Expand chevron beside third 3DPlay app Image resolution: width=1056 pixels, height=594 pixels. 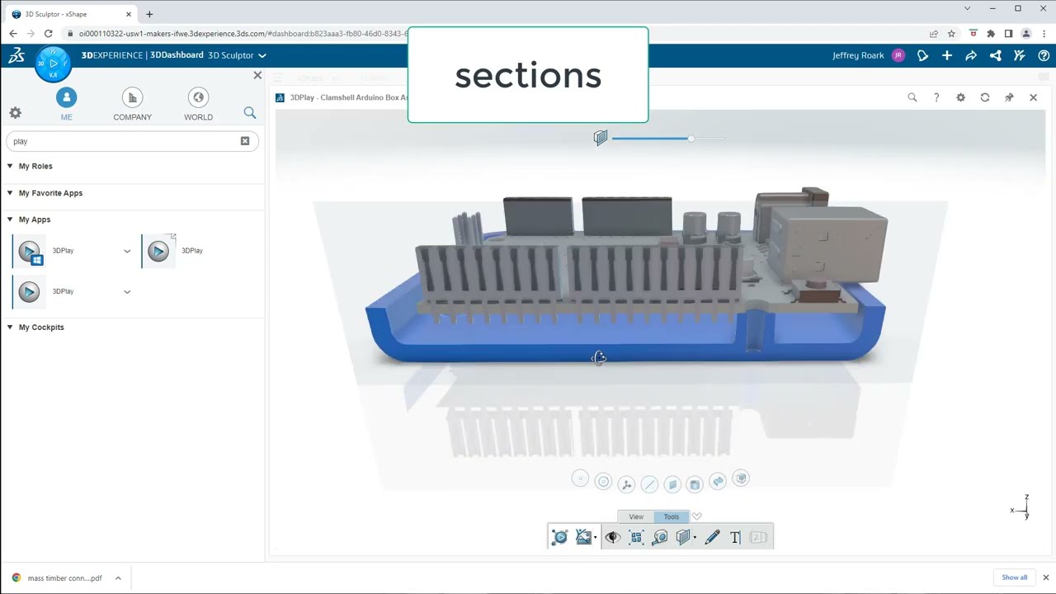click(x=127, y=291)
